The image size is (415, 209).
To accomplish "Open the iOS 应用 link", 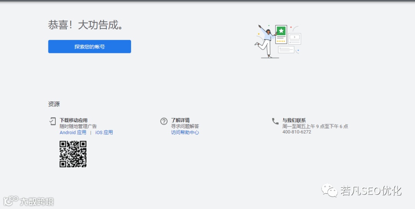I will (x=104, y=132).
